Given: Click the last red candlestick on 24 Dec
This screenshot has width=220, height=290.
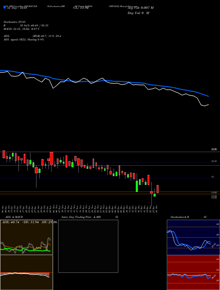Looking at the screenshot, I should (158, 189).
